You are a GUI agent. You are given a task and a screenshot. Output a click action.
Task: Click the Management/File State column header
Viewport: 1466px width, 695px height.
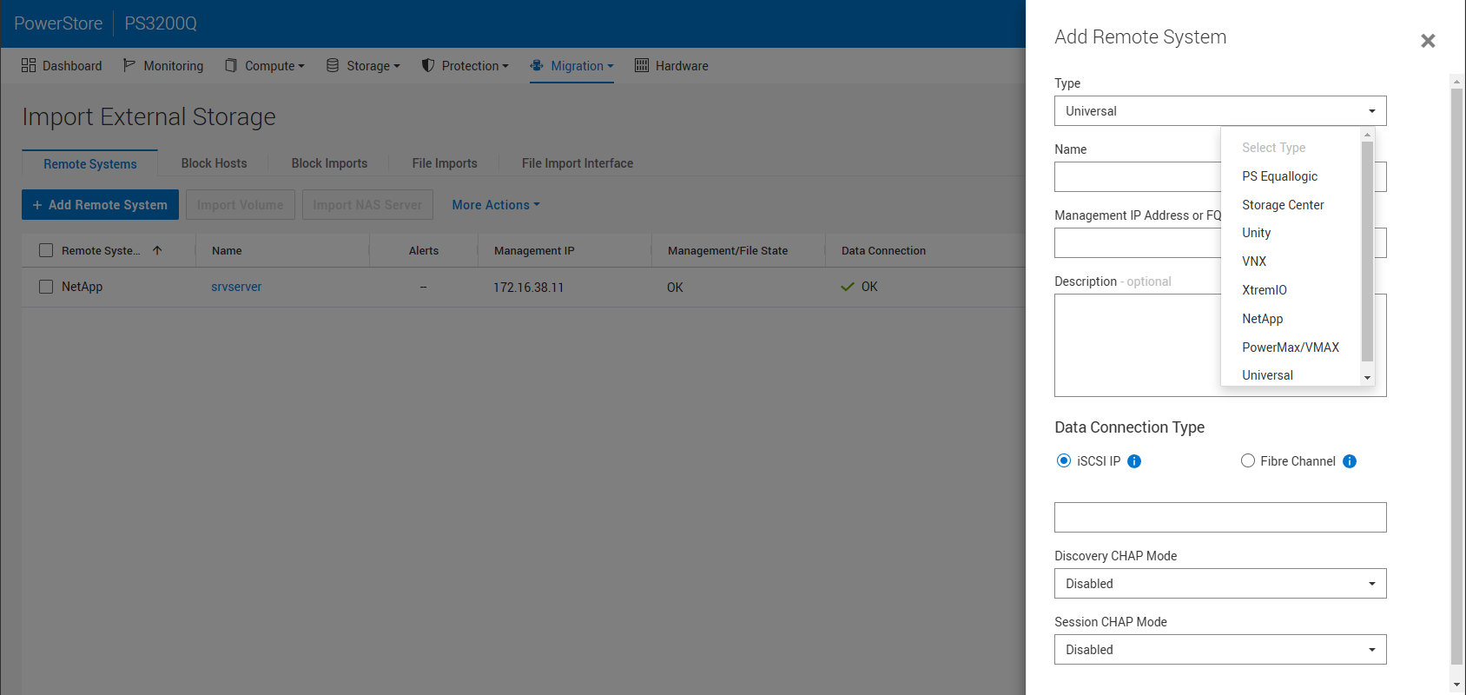coord(728,250)
